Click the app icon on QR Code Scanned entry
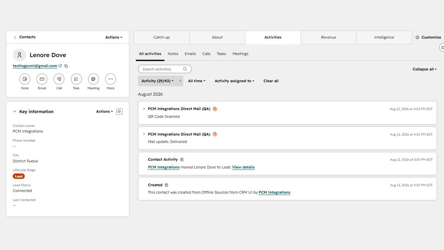Screen dimensions: 444x250 coord(215,109)
